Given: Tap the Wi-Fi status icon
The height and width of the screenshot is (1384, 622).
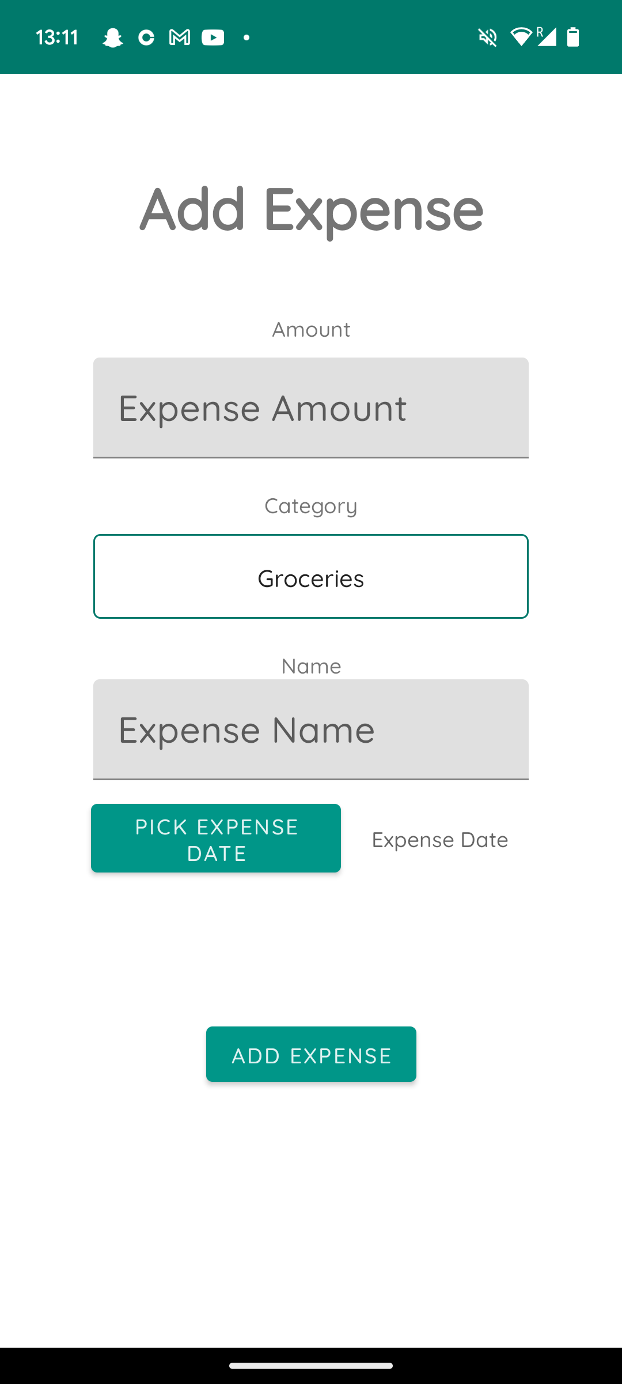Looking at the screenshot, I should point(521,37).
